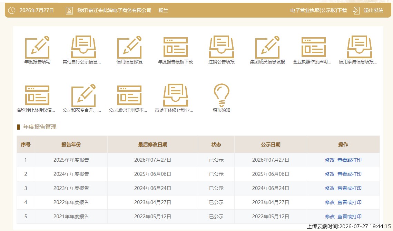The image size is (393, 231).
Task: Select the 2025年年度报告 cell
Action: [x=71, y=160]
